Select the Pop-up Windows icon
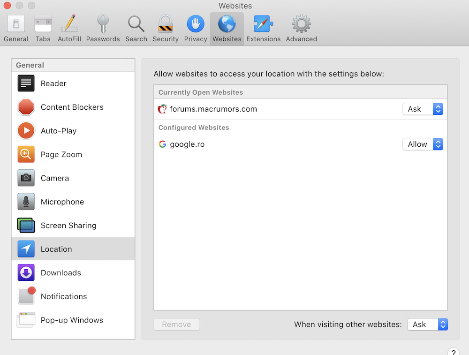This screenshot has width=469, height=355. coord(26,320)
